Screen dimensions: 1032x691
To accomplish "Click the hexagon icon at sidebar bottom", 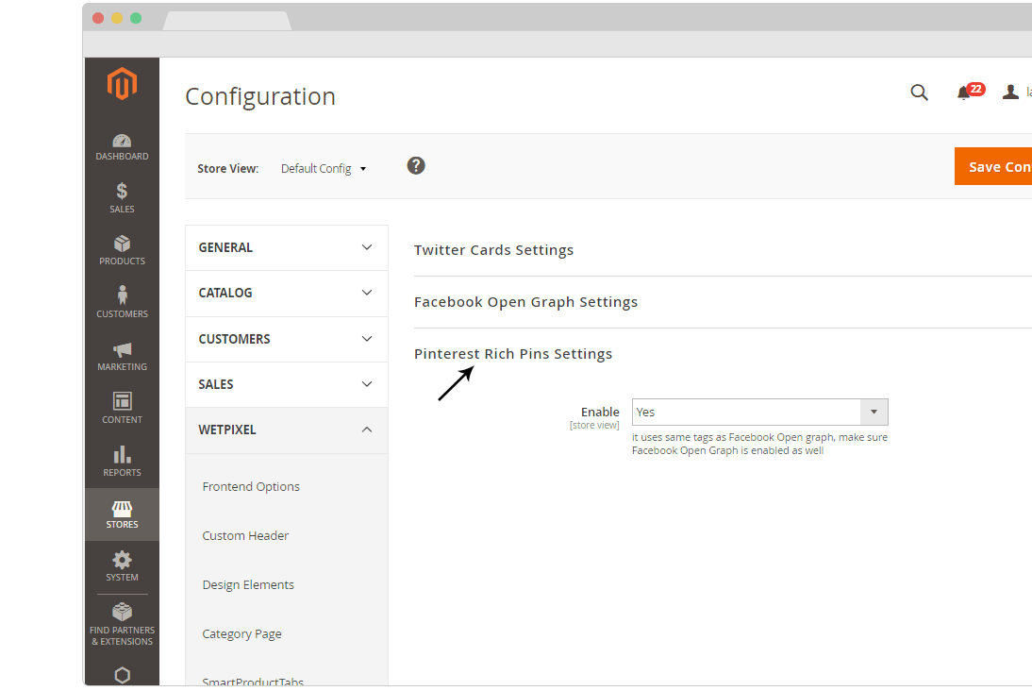I will pyautogui.click(x=122, y=675).
